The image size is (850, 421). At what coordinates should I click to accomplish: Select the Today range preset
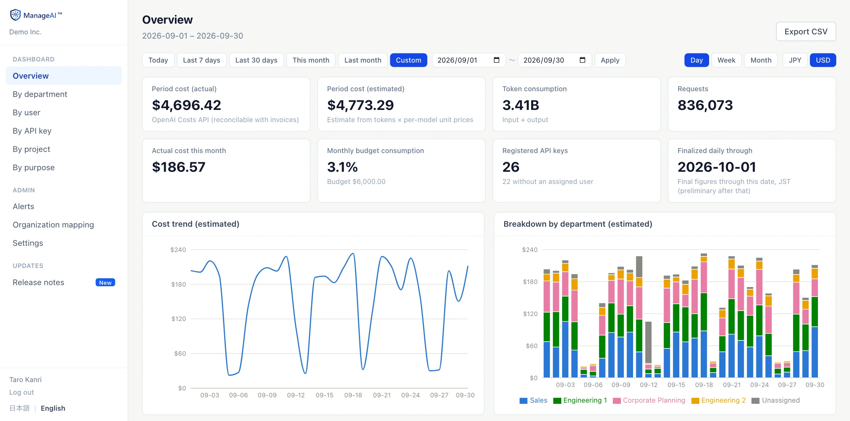[x=158, y=60]
